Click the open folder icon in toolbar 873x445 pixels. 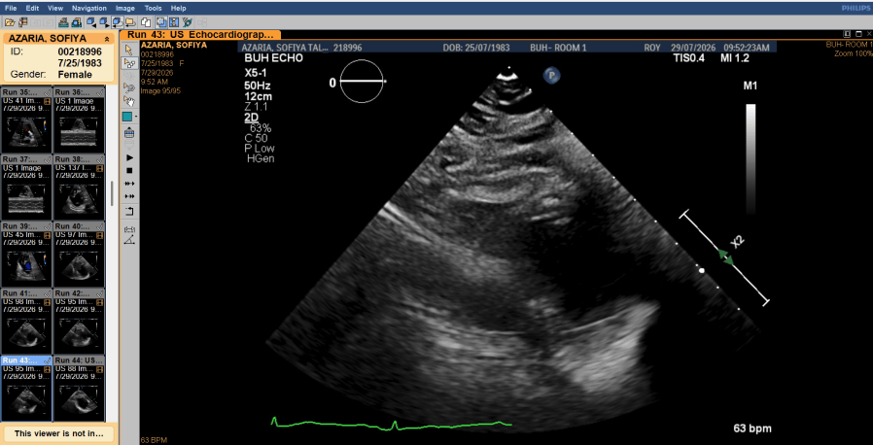(x=10, y=22)
